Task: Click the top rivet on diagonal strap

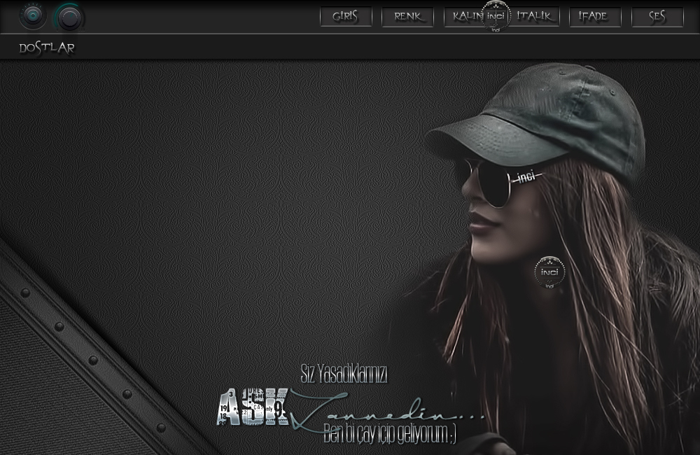Action: [x=25, y=293]
